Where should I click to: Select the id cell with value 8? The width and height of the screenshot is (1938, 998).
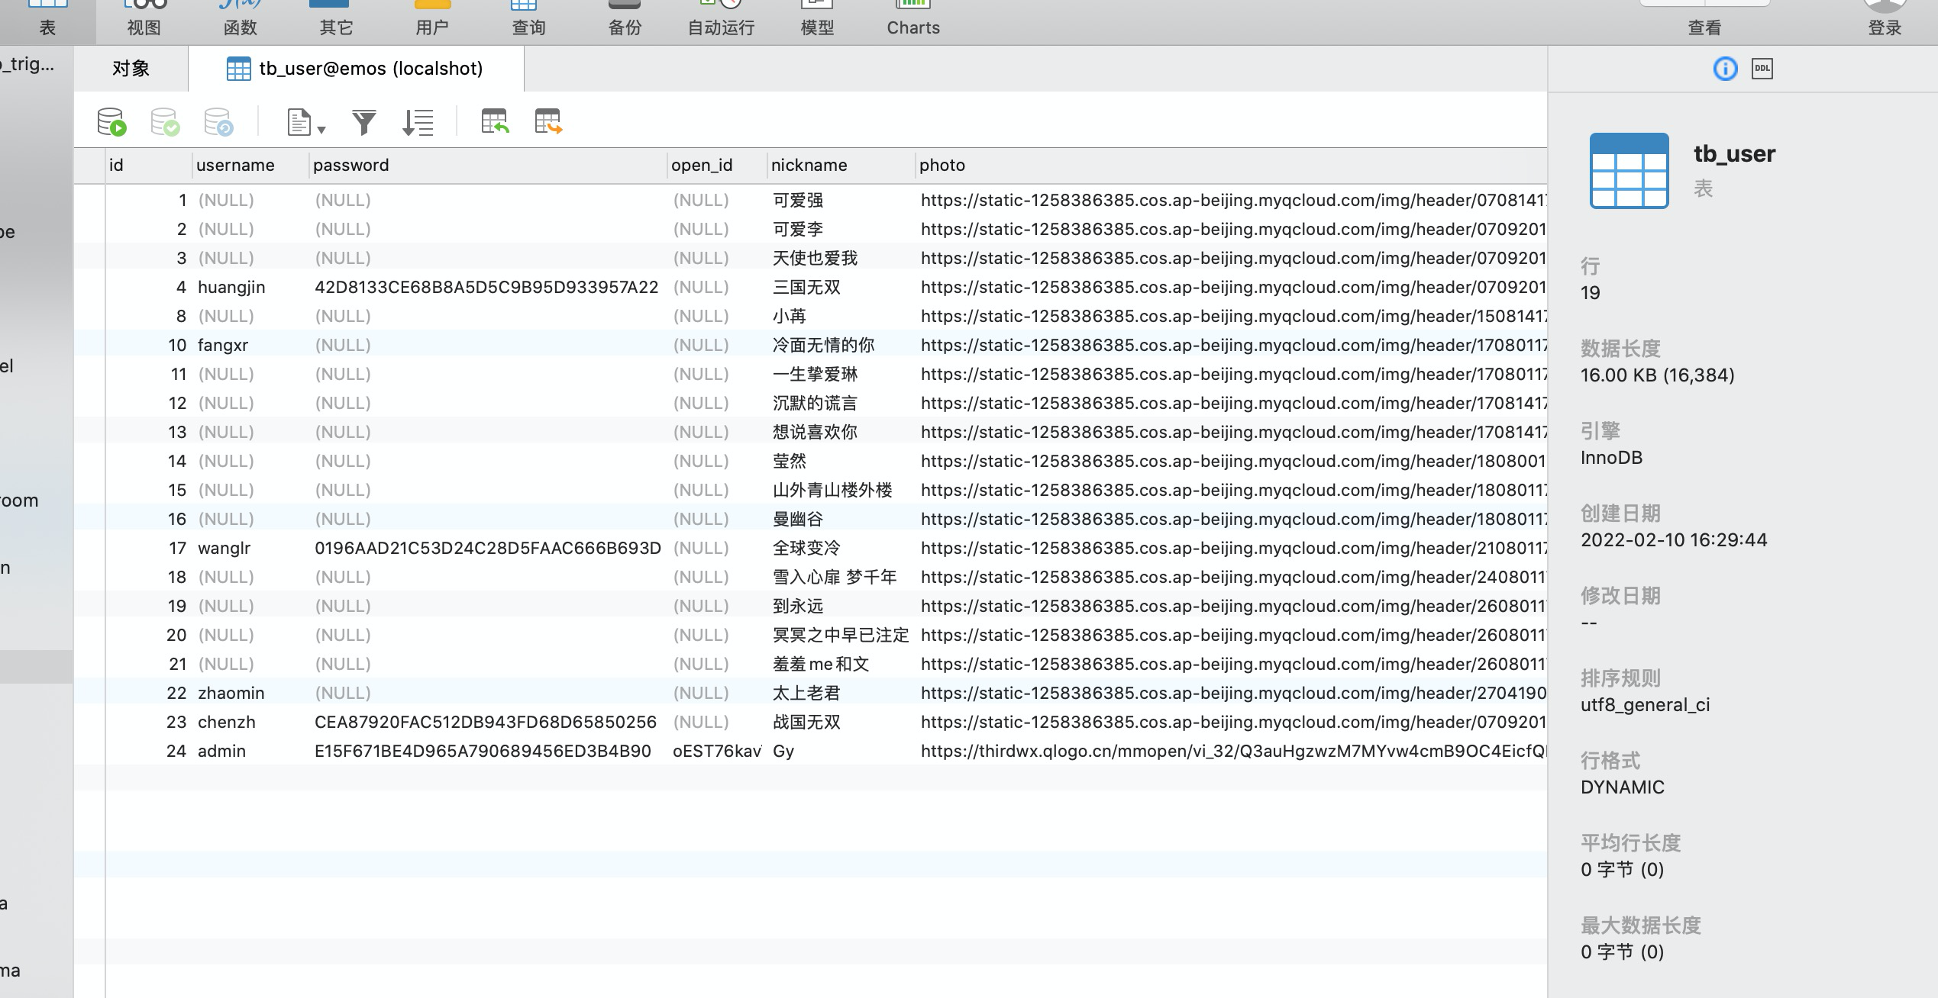tap(148, 316)
